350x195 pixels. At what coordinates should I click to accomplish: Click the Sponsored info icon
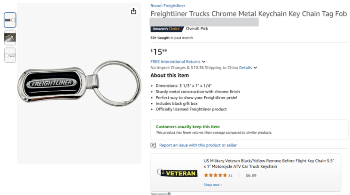point(169,194)
